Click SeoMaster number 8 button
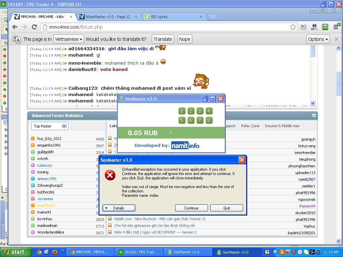 click(x=209, y=120)
